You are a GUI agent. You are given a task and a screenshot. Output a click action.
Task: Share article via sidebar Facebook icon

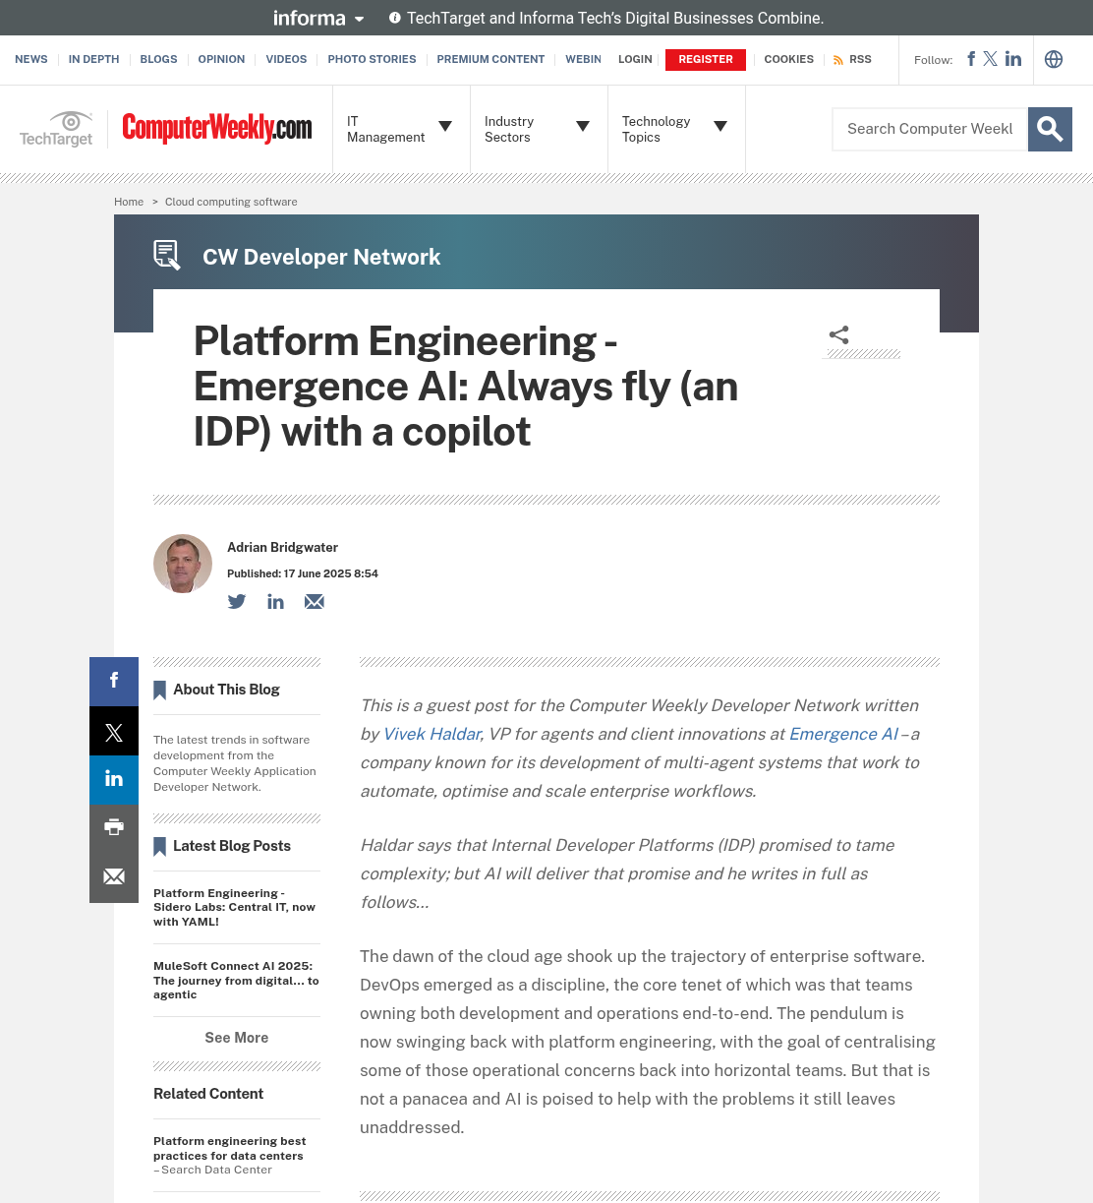coord(114,681)
